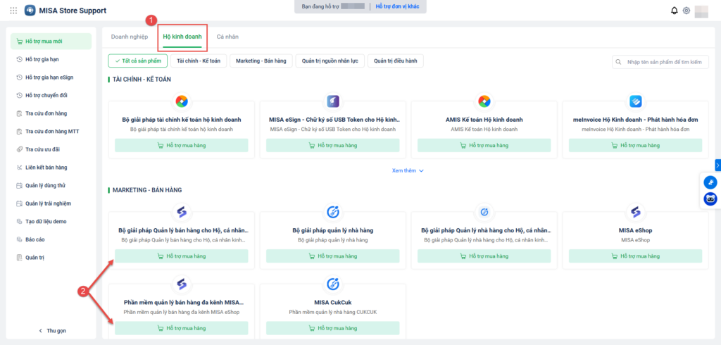Switch to Cá nhân tab
This screenshot has width=721, height=345.
[x=227, y=37]
